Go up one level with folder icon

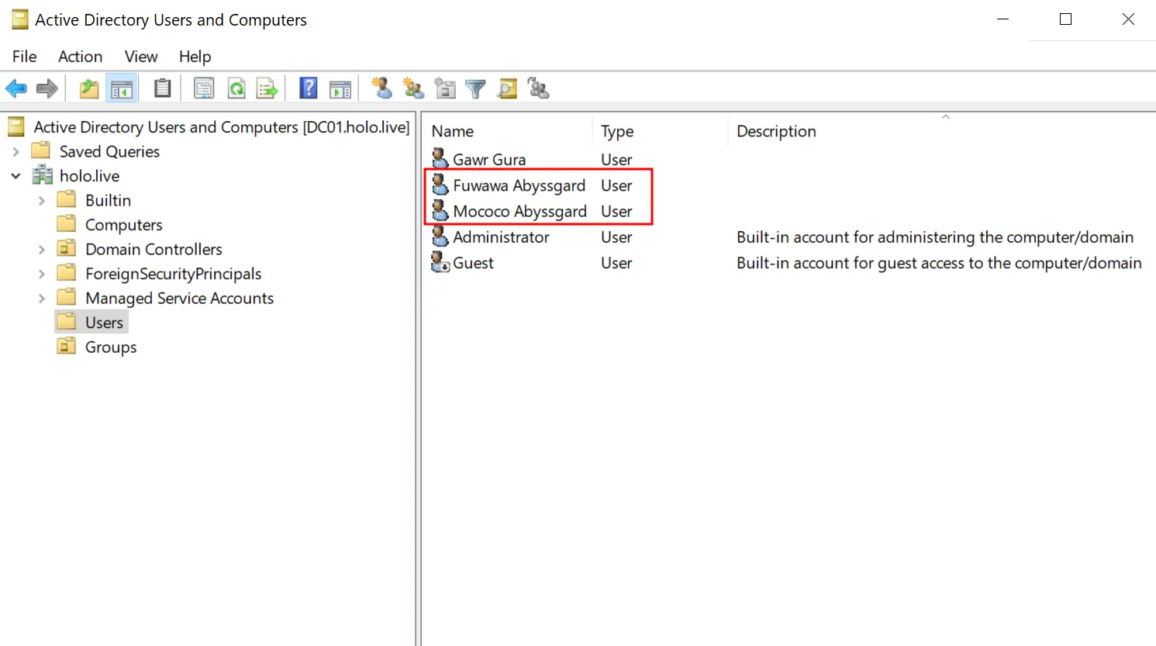[89, 88]
